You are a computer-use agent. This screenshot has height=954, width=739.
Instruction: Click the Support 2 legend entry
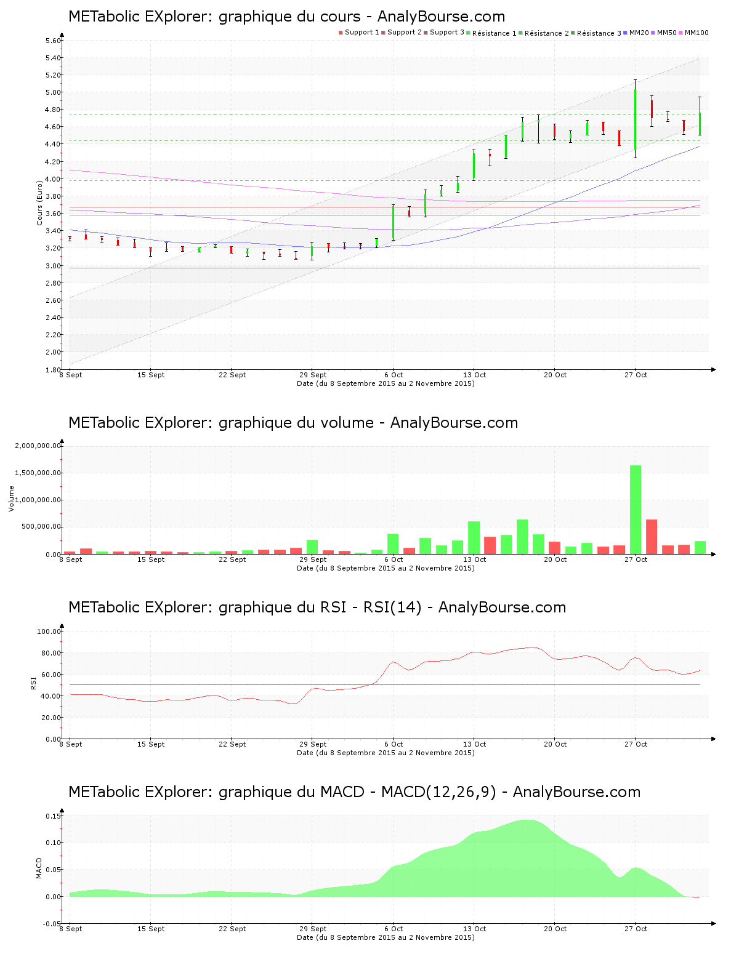402,33
